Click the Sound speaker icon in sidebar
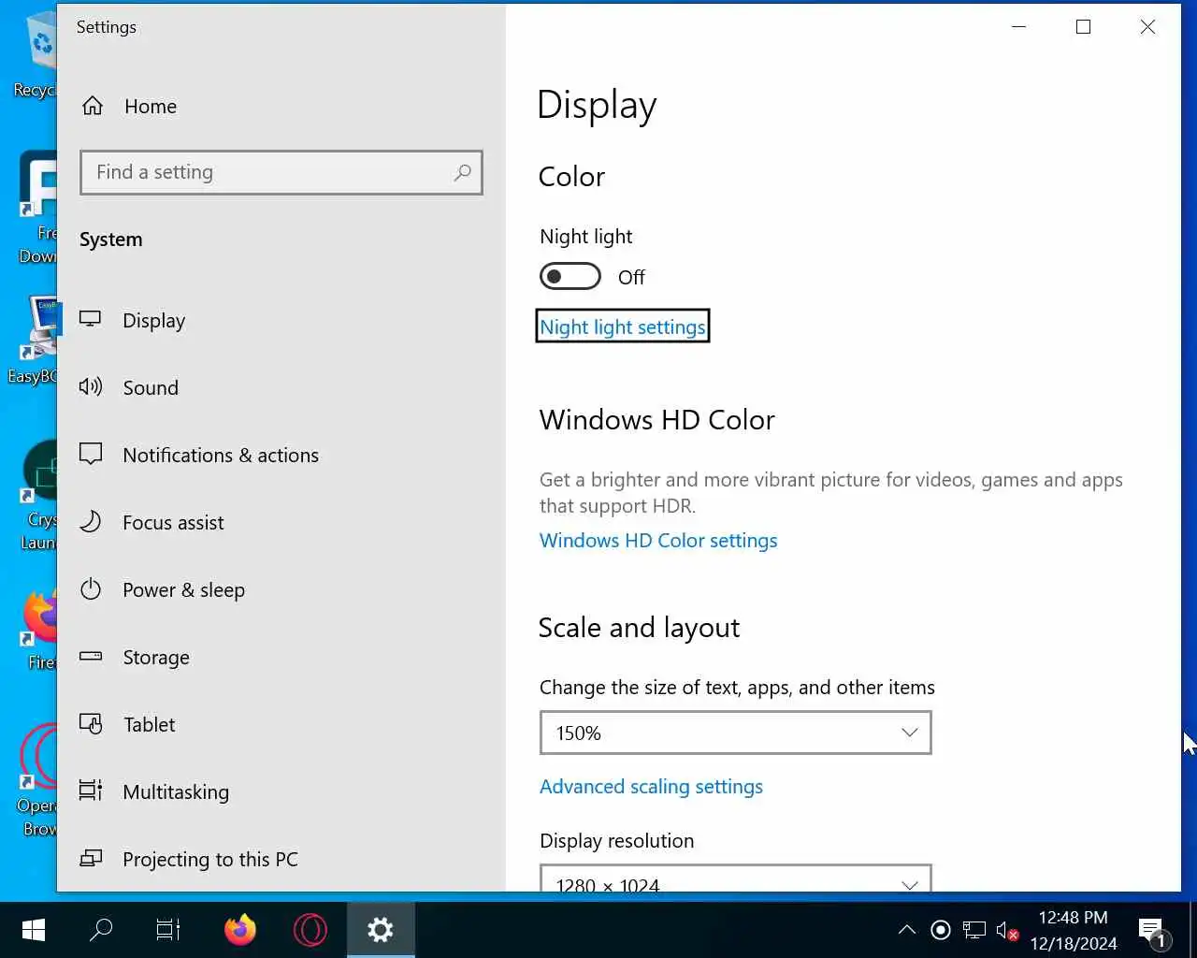1197x958 pixels. (91, 387)
